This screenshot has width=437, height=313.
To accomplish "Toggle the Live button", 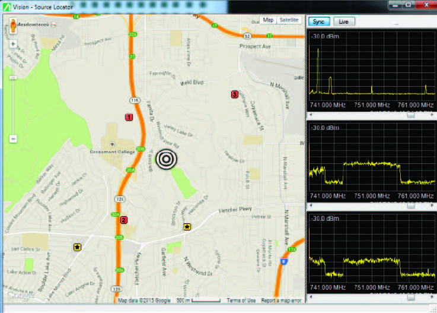I will coord(343,21).
